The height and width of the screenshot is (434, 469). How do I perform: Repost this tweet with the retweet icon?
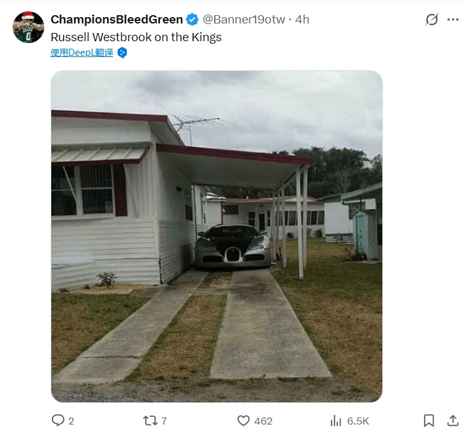150,421
